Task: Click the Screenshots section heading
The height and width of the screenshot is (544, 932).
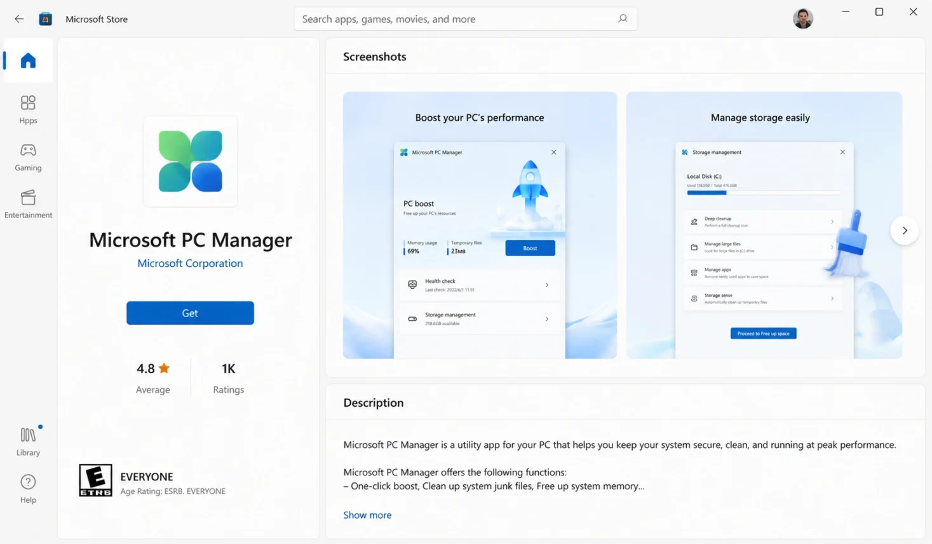Action: (375, 57)
